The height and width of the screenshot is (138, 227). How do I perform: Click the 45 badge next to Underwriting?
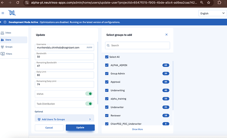coord(166,90)
